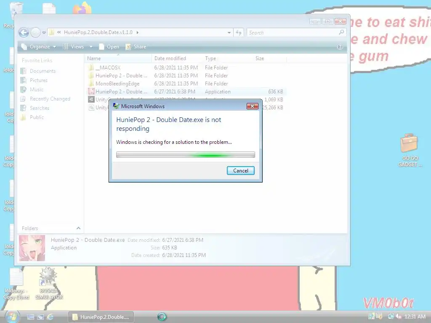Click the MonoBleedingEdge folder icon
Screen dimensions: 431x323
point(91,84)
